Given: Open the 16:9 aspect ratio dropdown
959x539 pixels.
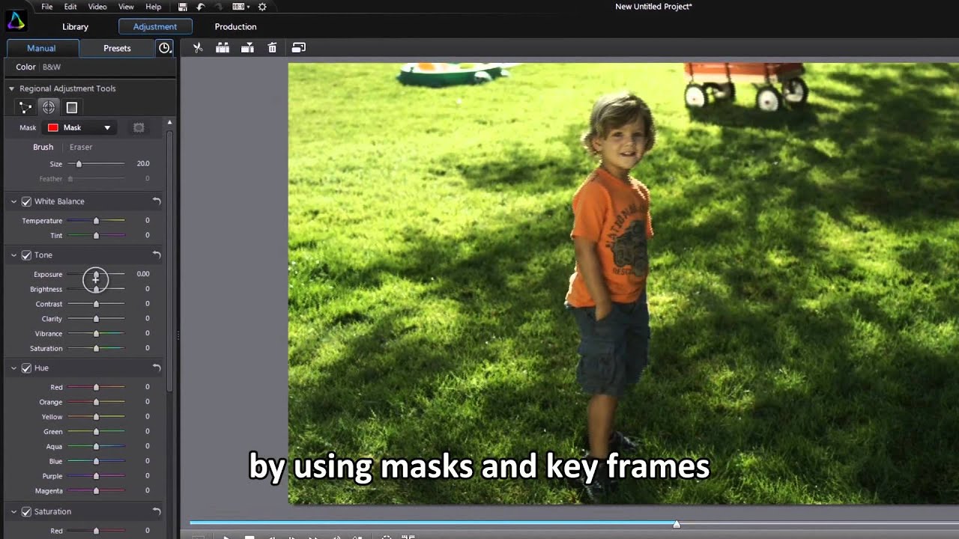Looking at the screenshot, I should pyautogui.click(x=240, y=7).
